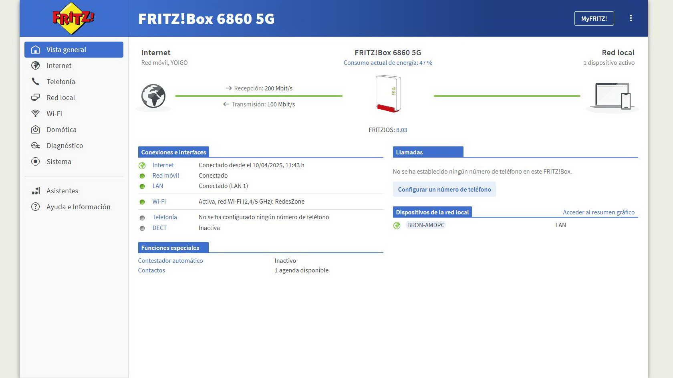Click the Consumo actual de energía link
Image resolution: width=673 pixels, height=378 pixels.
pos(388,63)
